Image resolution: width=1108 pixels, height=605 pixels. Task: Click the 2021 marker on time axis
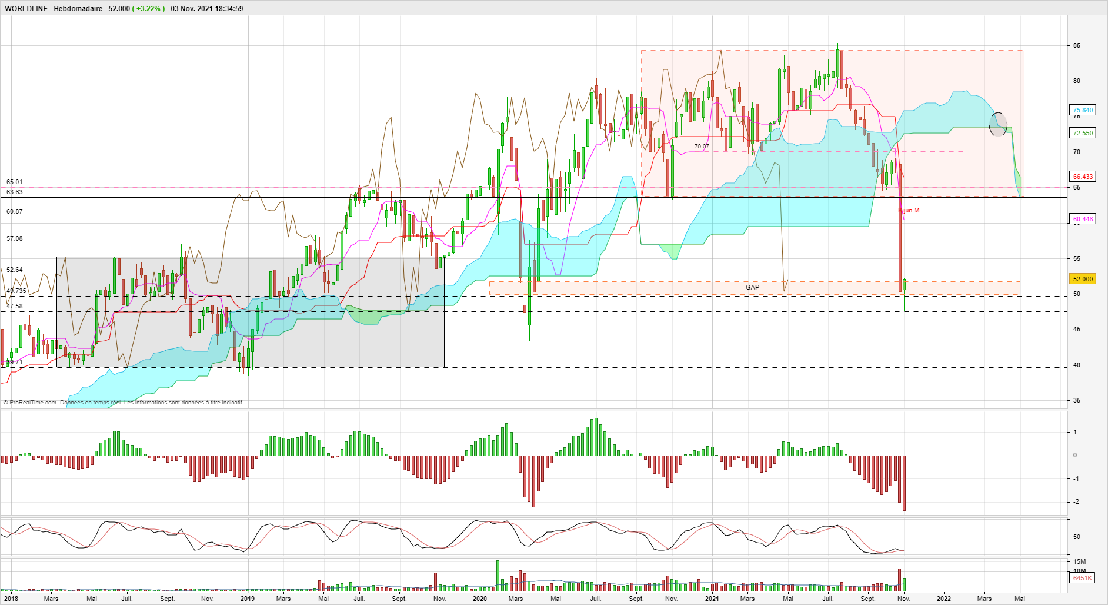(x=712, y=599)
